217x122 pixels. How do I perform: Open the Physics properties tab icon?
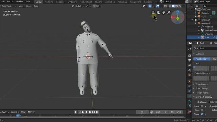point(190,86)
